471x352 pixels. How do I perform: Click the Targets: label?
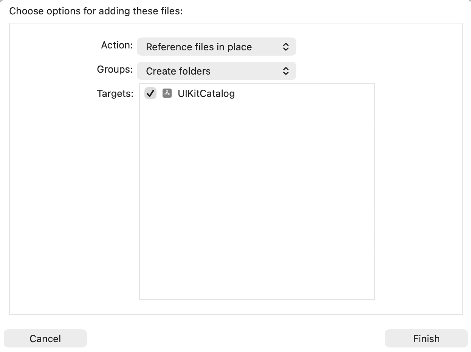115,93
